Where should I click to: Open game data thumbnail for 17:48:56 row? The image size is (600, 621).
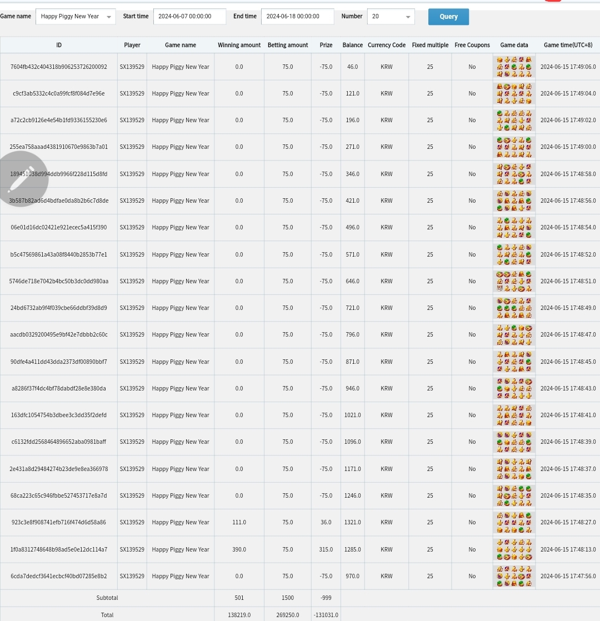[514, 201]
